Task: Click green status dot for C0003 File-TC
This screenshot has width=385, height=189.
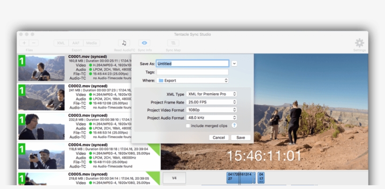Action: tap(90, 133)
